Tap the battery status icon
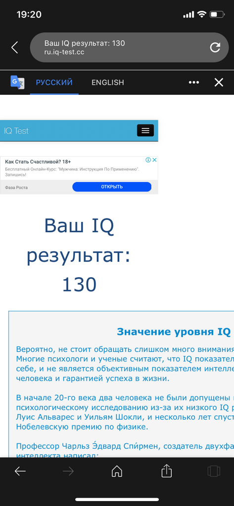The image size is (234, 506). (217, 14)
